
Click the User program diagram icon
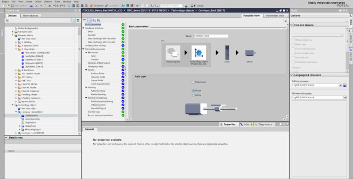173,52
